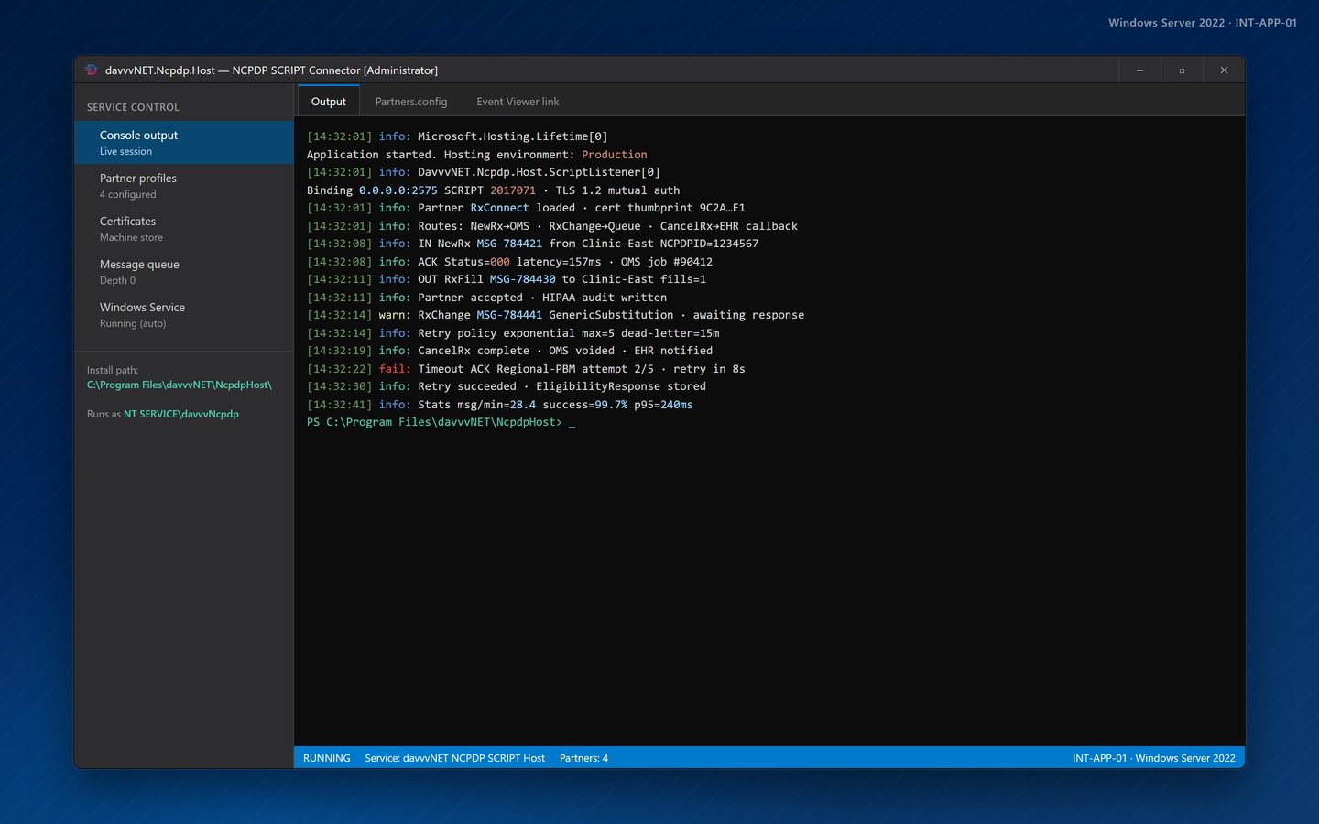The width and height of the screenshot is (1319, 824).
Task: Minimize the NCPDP connector window
Action: (x=1139, y=70)
